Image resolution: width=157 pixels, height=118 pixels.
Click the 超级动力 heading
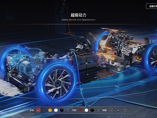(78, 15)
